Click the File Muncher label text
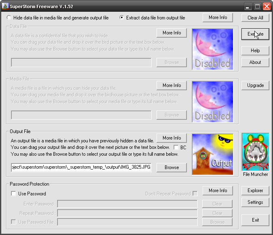Screen dimensions: 273x235 pyautogui.click(x=256, y=174)
